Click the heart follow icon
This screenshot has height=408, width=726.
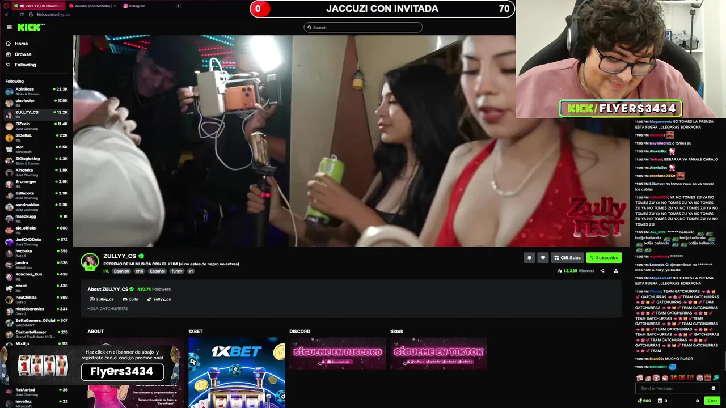click(x=543, y=257)
